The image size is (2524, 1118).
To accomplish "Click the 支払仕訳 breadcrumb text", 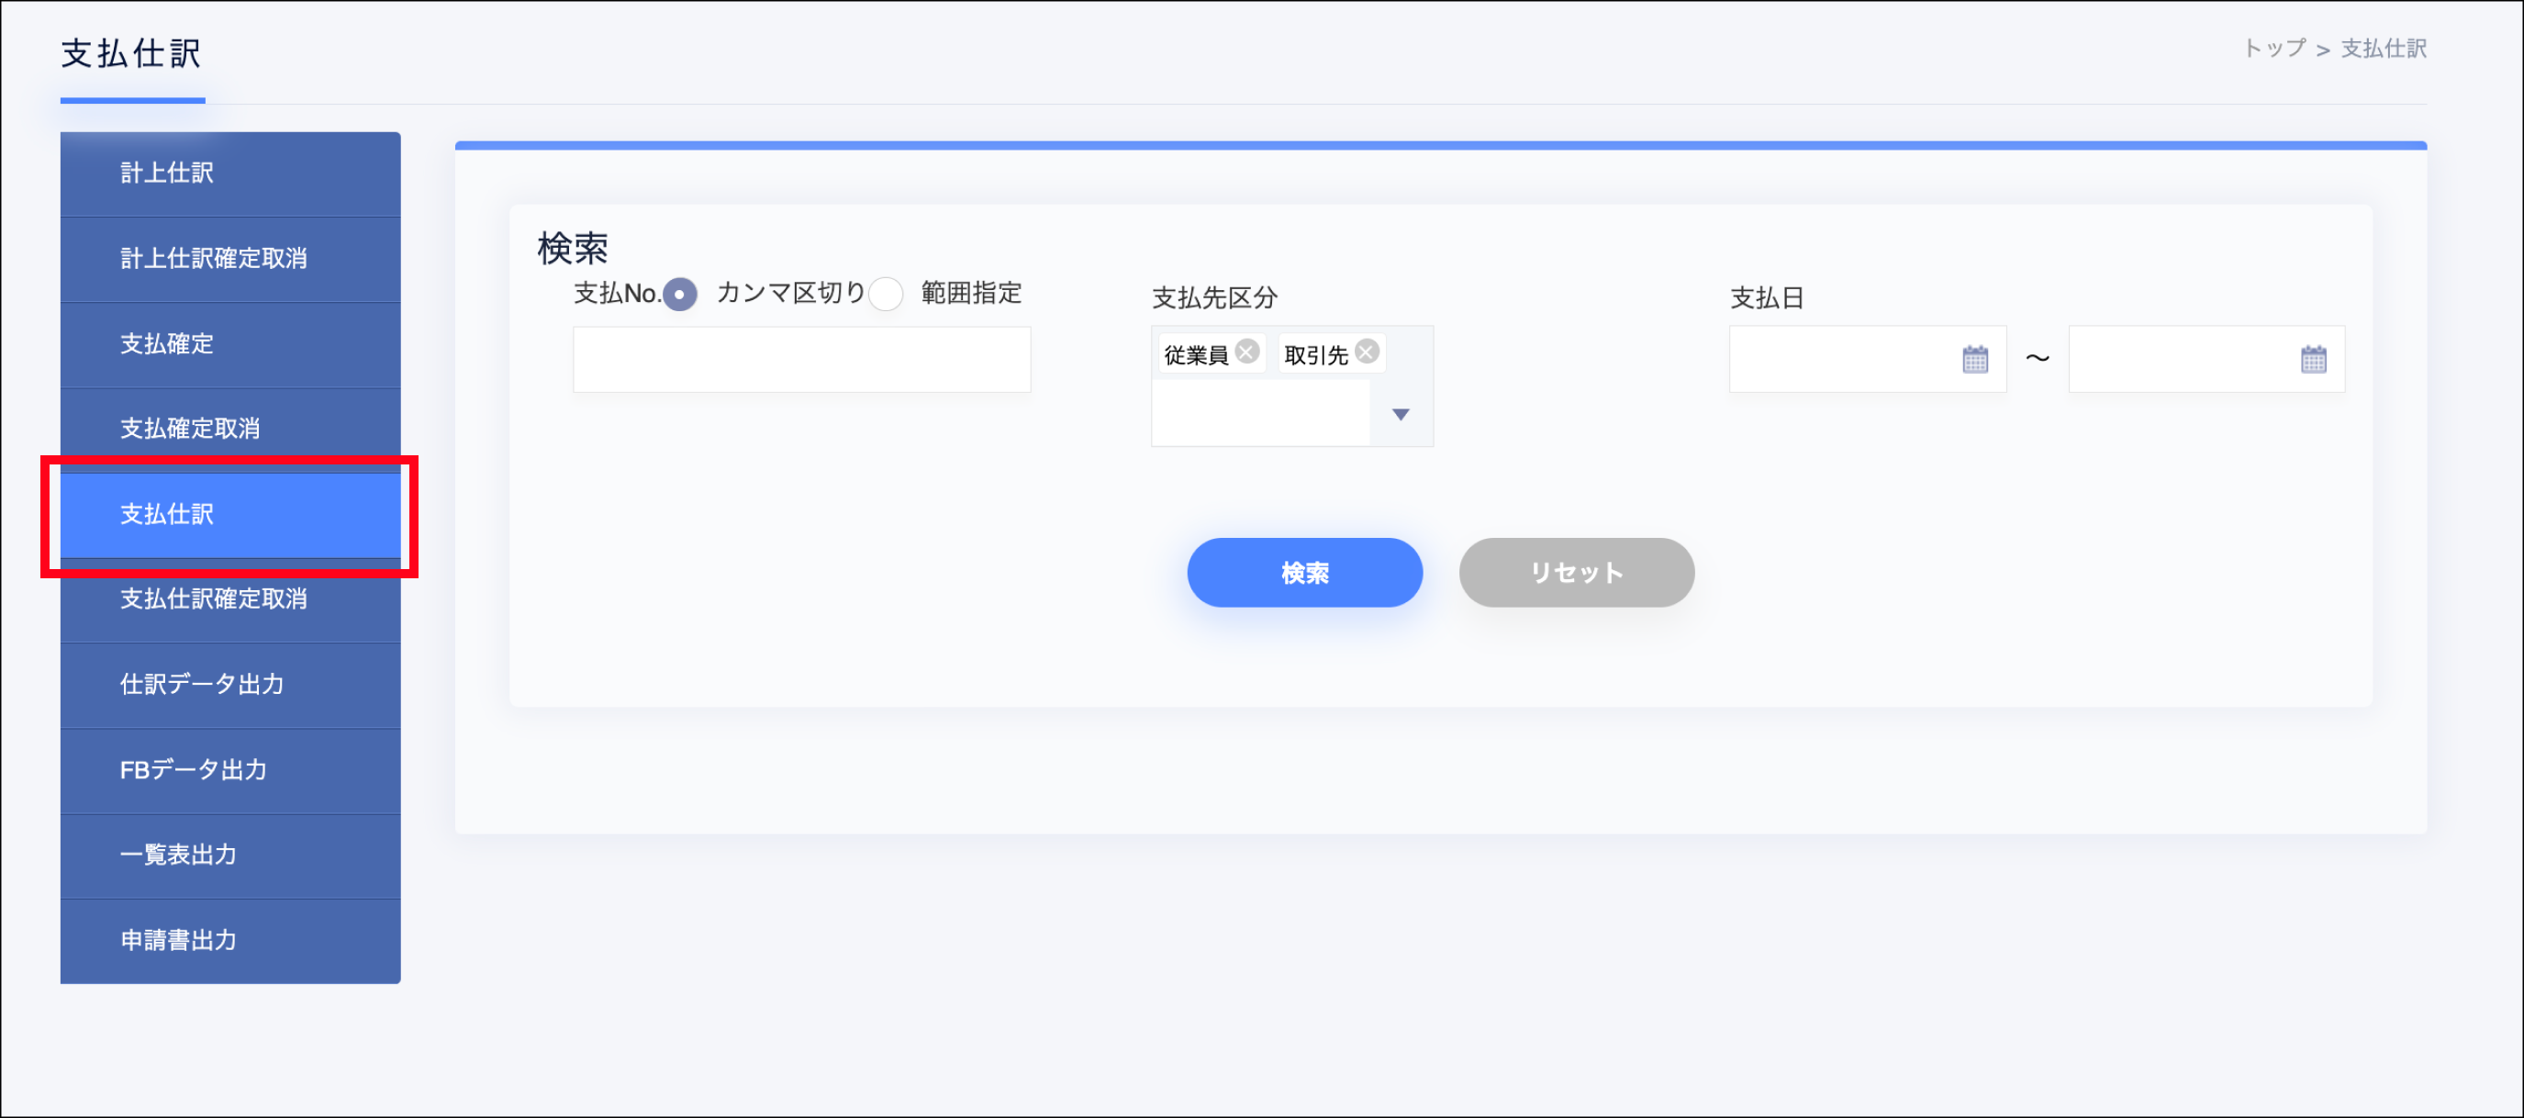I will pyautogui.click(x=2383, y=49).
